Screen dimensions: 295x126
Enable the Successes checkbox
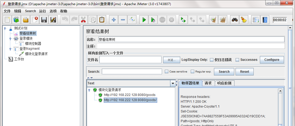click(x=237, y=60)
